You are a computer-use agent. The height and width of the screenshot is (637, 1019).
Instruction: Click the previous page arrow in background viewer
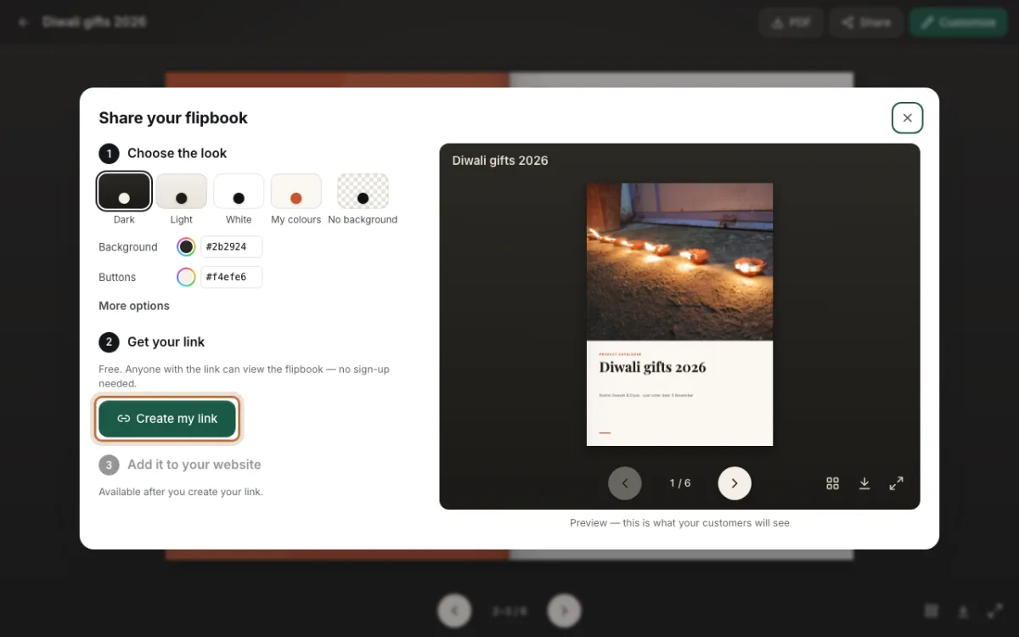click(454, 611)
